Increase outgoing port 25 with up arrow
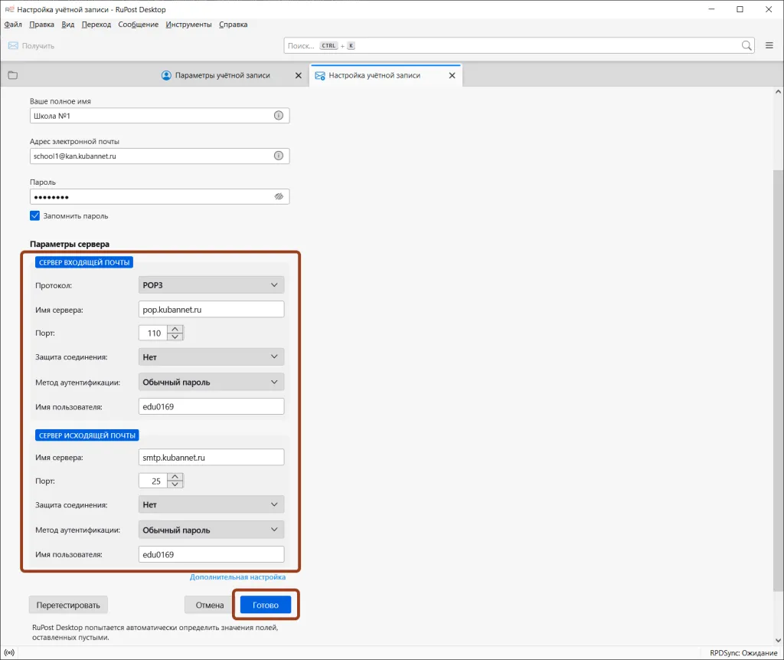The image size is (784, 660). point(175,478)
